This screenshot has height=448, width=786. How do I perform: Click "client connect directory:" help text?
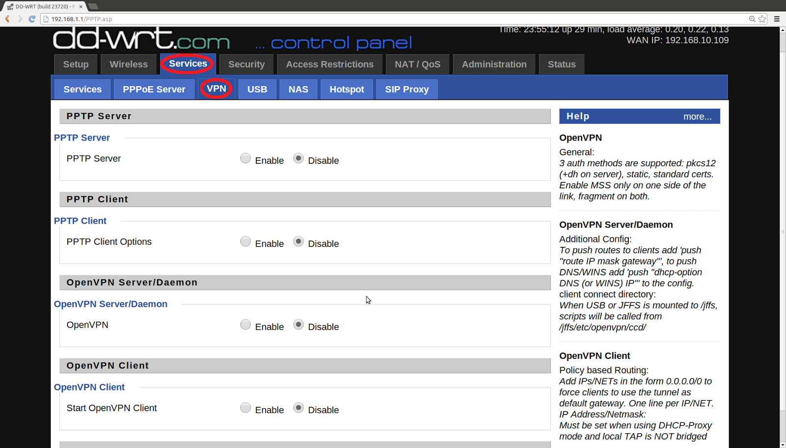(x=607, y=295)
